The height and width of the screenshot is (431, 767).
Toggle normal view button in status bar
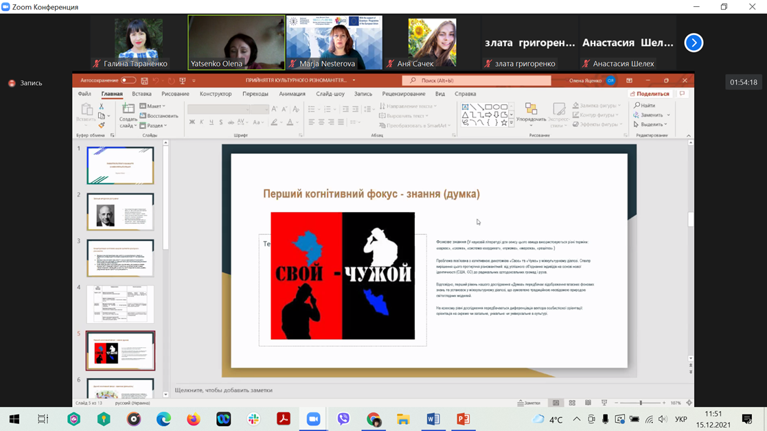[556, 403]
